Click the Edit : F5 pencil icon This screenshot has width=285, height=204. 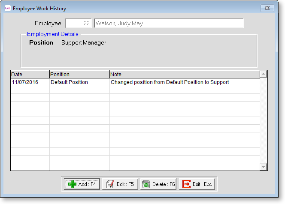click(110, 184)
